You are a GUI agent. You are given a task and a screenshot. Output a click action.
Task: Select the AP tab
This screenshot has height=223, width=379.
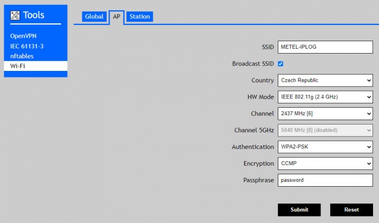[x=116, y=17]
